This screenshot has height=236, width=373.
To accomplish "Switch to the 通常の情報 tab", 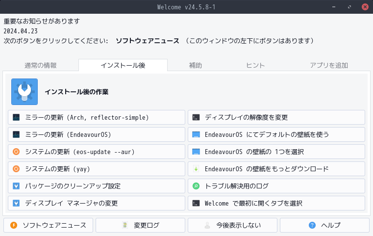I will coord(41,65).
